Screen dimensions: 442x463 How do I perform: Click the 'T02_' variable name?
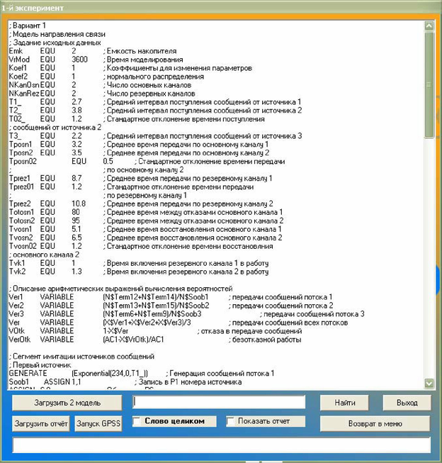(x=17, y=119)
